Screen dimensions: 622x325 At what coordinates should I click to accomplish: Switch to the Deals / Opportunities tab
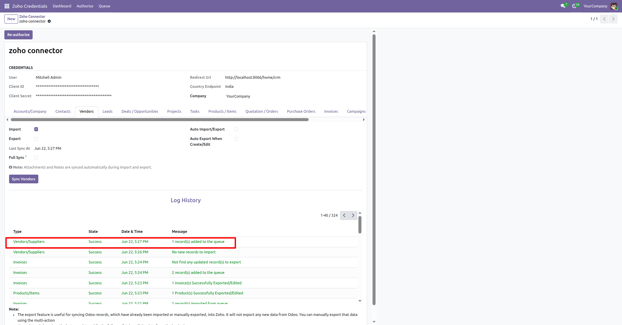point(140,111)
